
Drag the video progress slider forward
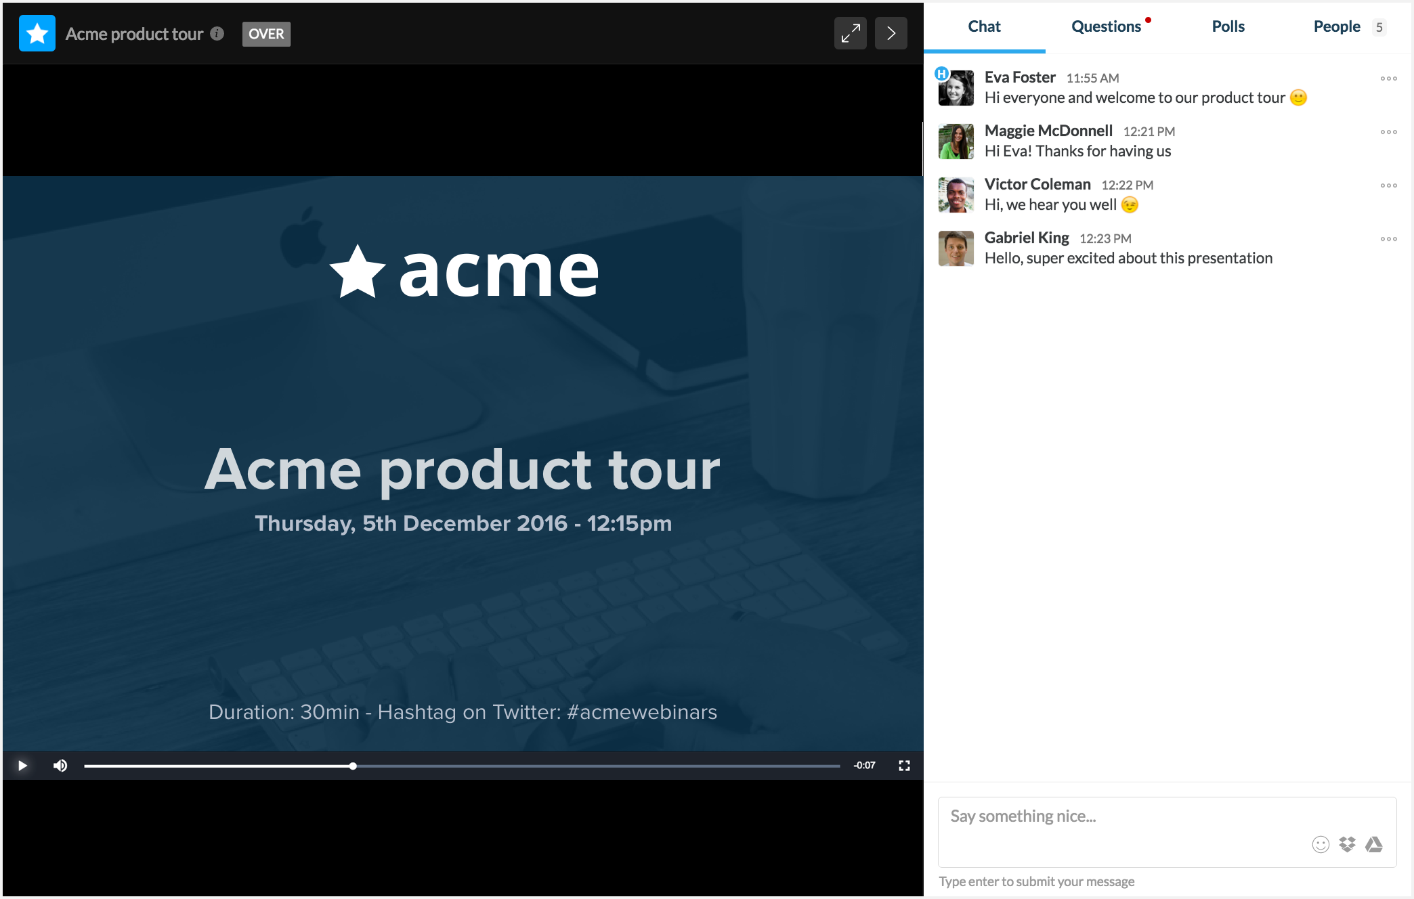(355, 766)
